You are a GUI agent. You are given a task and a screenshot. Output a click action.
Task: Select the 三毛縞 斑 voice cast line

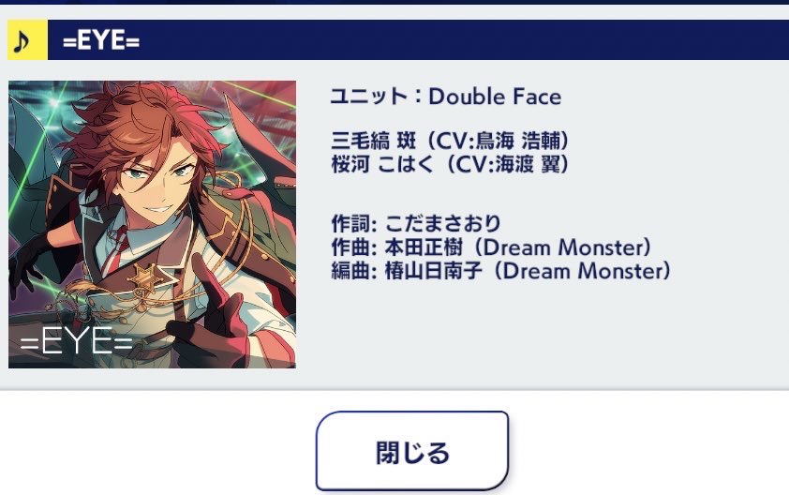[x=451, y=141]
